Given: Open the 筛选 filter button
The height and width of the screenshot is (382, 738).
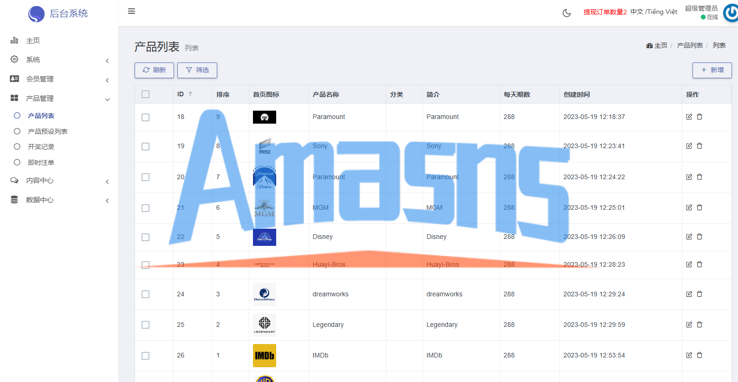Looking at the screenshot, I should pyautogui.click(x=197, y=70).
